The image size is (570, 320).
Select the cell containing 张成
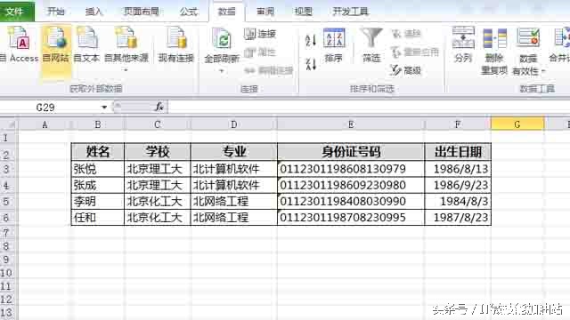click(x=98, y=185)
